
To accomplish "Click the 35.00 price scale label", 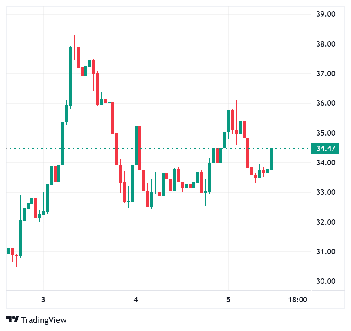I will pos(325,133).
